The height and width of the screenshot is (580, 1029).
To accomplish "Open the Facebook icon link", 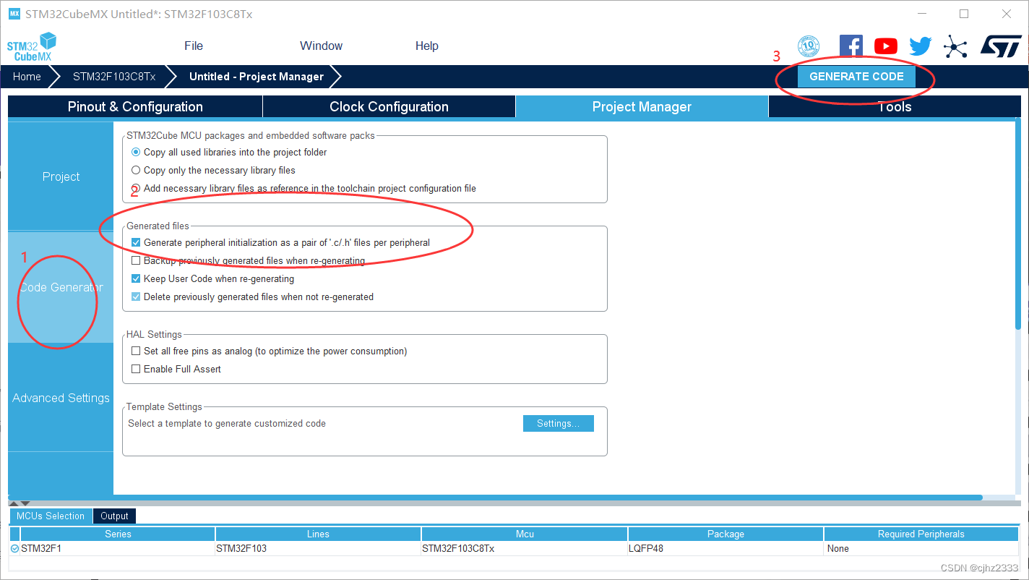I will (851, 46).
